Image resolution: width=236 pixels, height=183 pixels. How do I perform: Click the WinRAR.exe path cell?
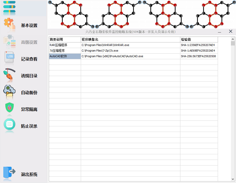click(x=131, y=45)
